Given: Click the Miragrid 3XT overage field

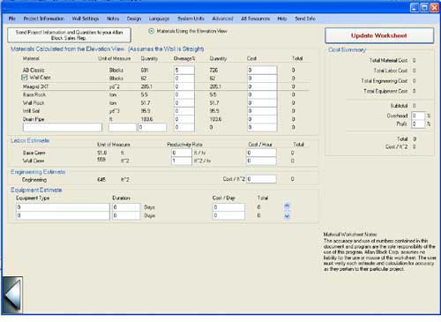Looking at the screenshot, I should point(184,86).
